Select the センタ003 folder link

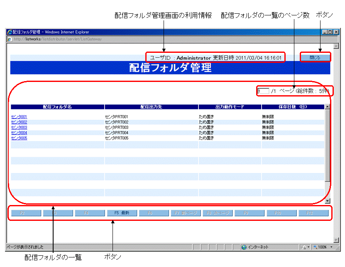coord(19,128)
